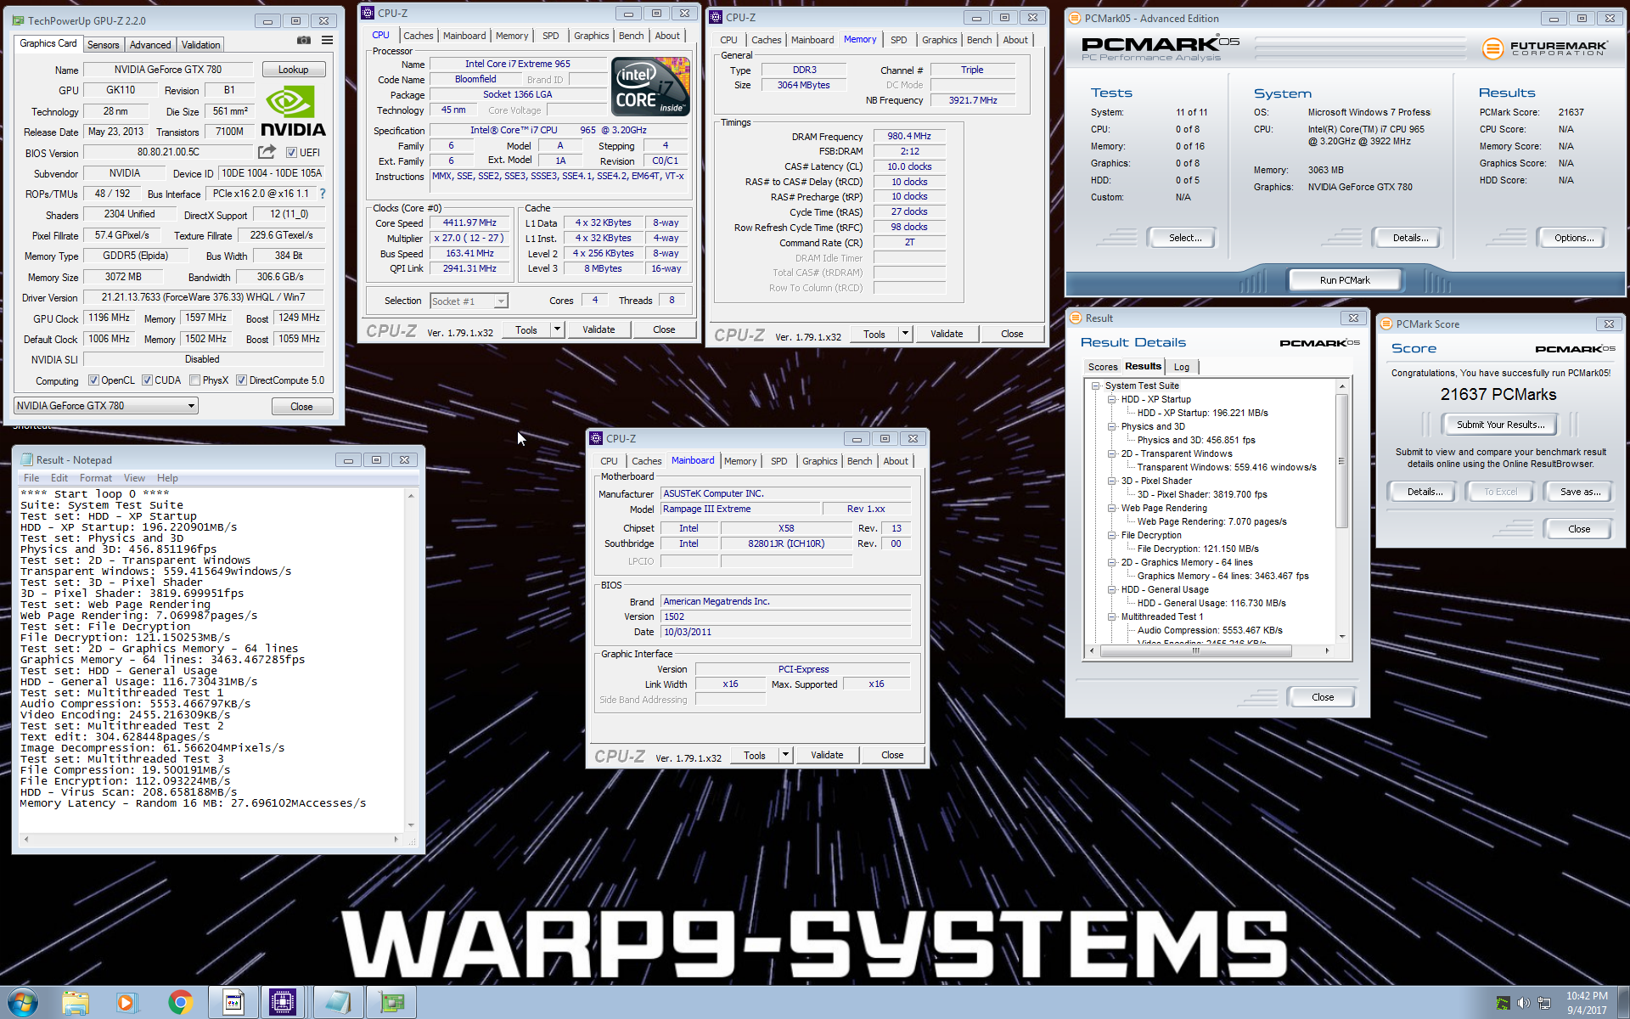Click the taskbar clock showing 10:42 PM
1630x1019 pixels.
(x=1587, y=1003)
